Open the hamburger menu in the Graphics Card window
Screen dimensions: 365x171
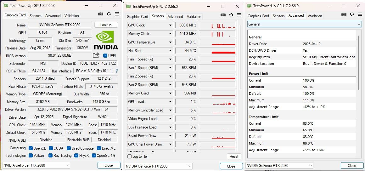117,14
